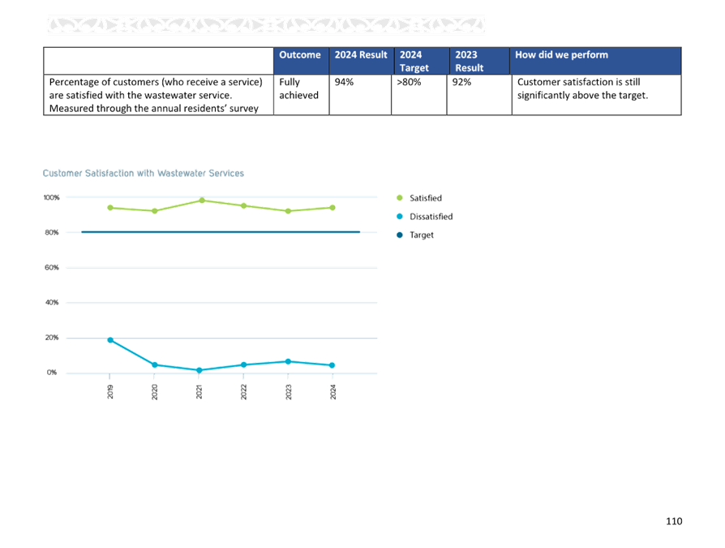Click the Satisfied data point for 2022
The image size is (725, 548).
pyautogui.click(x=243, y=206)
